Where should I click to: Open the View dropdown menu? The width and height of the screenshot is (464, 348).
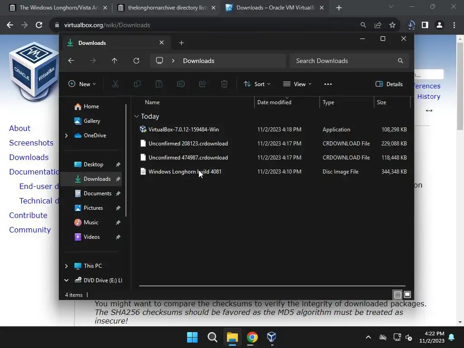(297, 84)
